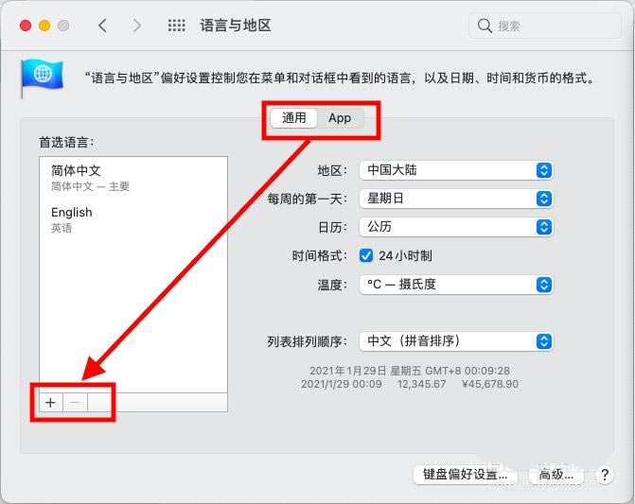The height and width of the screenshot is (504, 635).
Task: Click the sample currency ¥45,678.90 text
Action: [x=490, y=384]
